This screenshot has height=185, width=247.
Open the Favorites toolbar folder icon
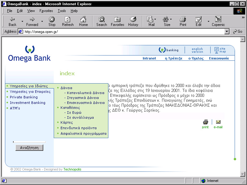pyautogui.click(x=118, y=21)
